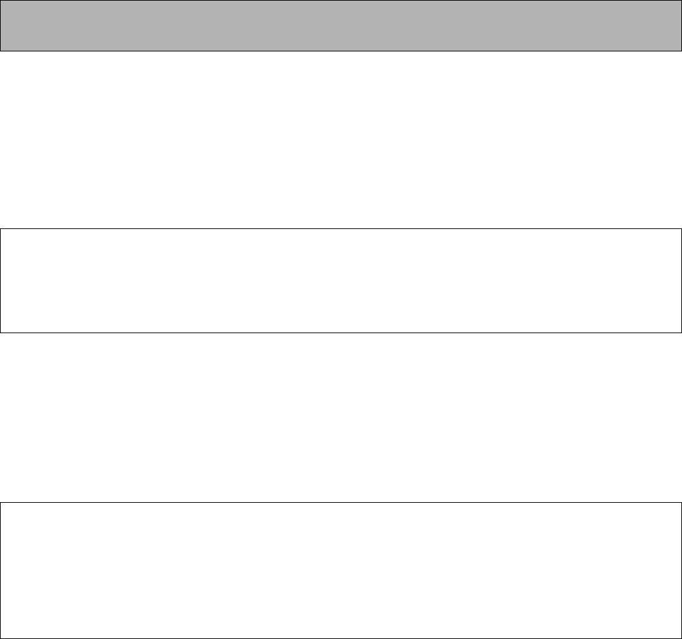Click the gray header bar
The width and height of the screenshot is (682, 639).
(x=341, y=25)
